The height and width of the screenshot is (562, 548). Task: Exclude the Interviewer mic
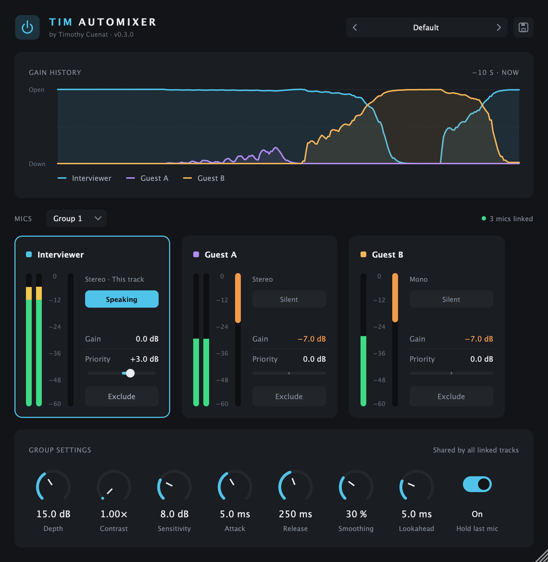click(x=122, y=396)
